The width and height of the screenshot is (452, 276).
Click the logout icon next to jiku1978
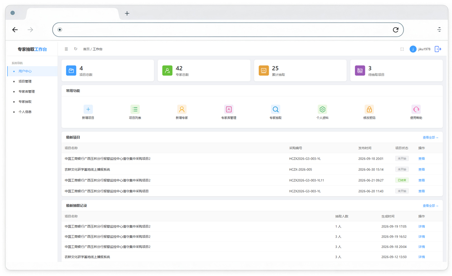click(438, 49)
